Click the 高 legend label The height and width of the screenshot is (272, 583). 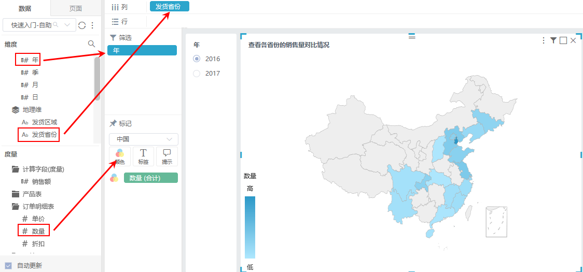[250, 189]
